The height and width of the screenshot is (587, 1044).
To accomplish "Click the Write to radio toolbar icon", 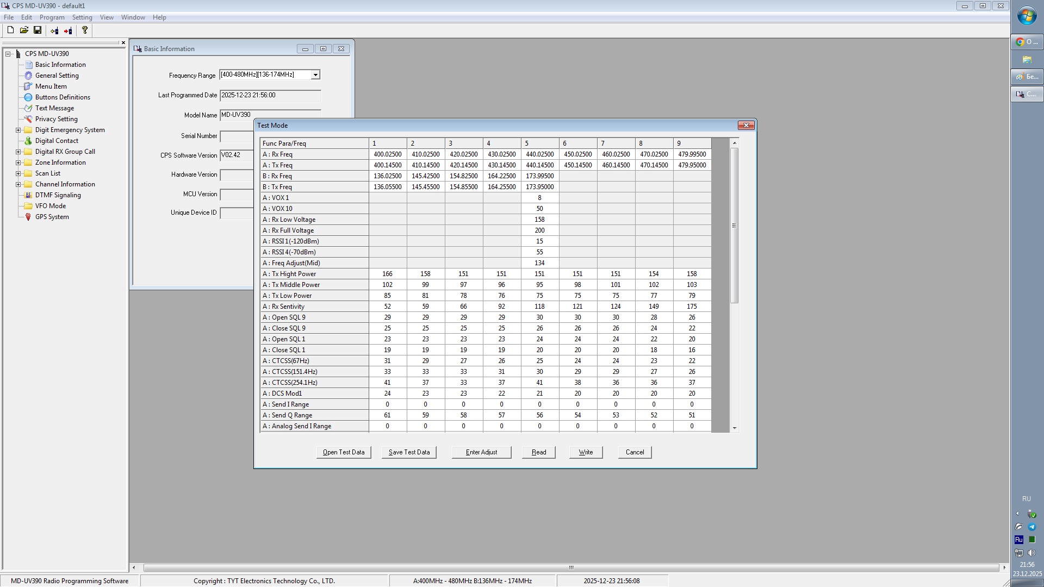I will click(x=68, y=31).
